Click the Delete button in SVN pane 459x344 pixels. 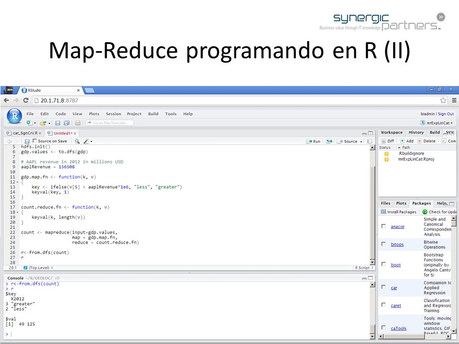[x=426, y=141]
